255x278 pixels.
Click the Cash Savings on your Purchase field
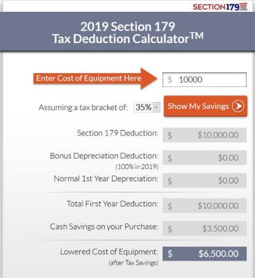(204, 229)
